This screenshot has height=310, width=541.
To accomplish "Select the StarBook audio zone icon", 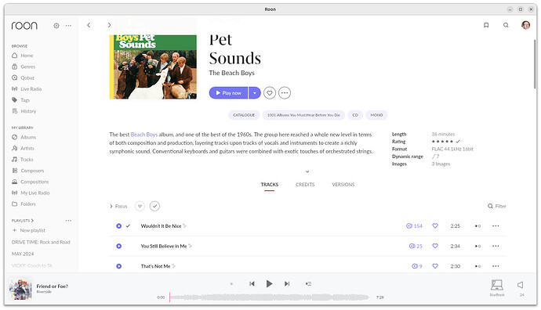I will (497, 285).
